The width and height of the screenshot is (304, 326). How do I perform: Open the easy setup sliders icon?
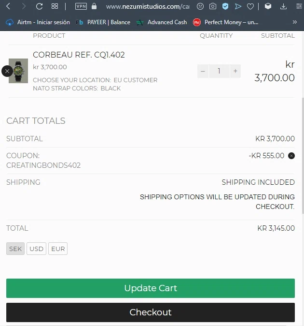(x=299, y=6)
